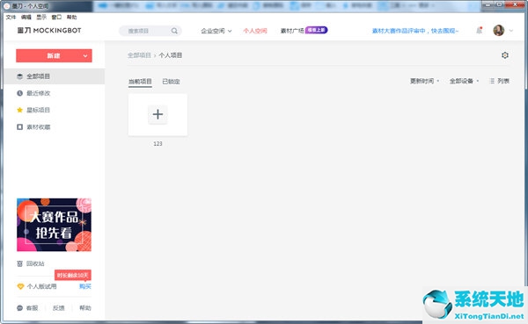Open the 大赛作品抢先看 promotional banner
528x324 pixels.
point(54,225)
